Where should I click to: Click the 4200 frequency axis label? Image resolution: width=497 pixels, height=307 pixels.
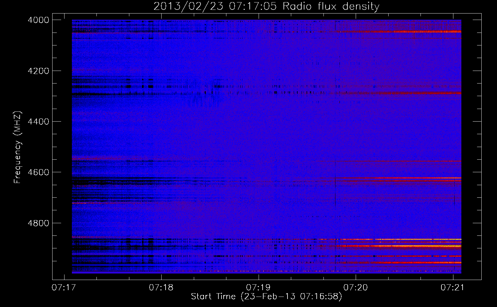point(38,71)
